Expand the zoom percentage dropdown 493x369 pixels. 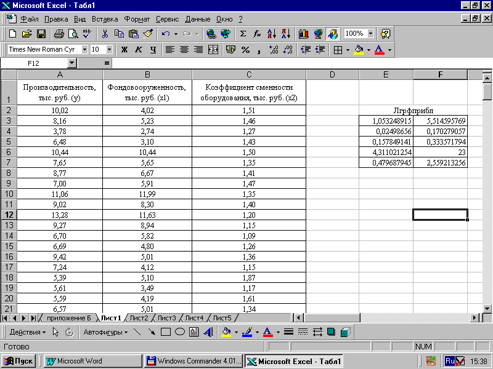(x=371, y=34)
